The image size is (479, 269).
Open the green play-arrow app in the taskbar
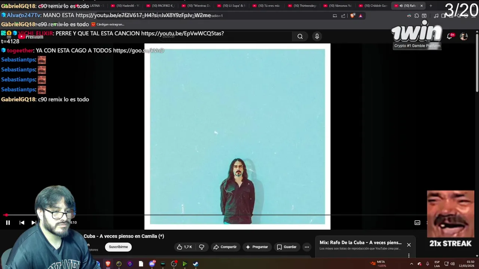184,264
